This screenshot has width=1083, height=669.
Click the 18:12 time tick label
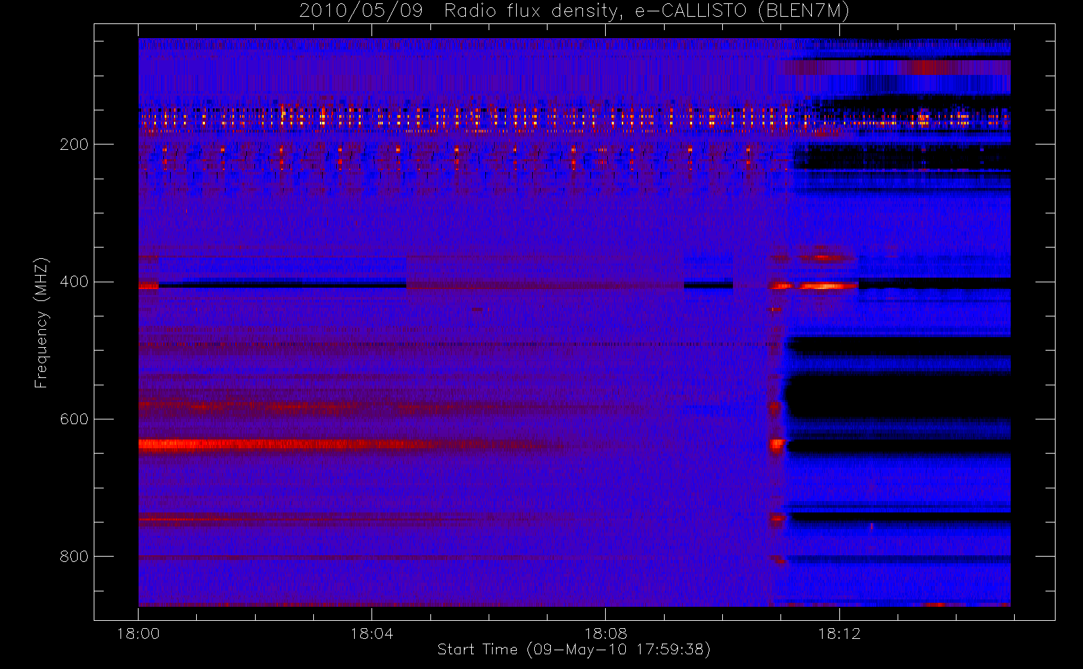click(x=839, y=633)
